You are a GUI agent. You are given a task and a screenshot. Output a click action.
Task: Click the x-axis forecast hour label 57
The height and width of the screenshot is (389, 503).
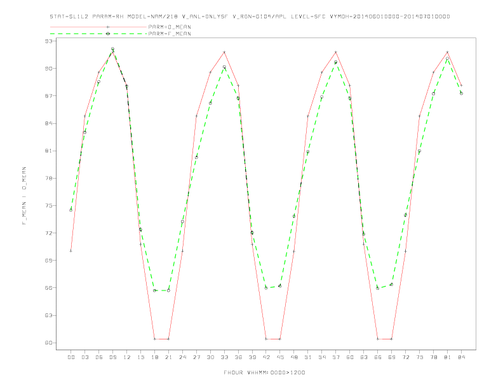tap(336, 357)
